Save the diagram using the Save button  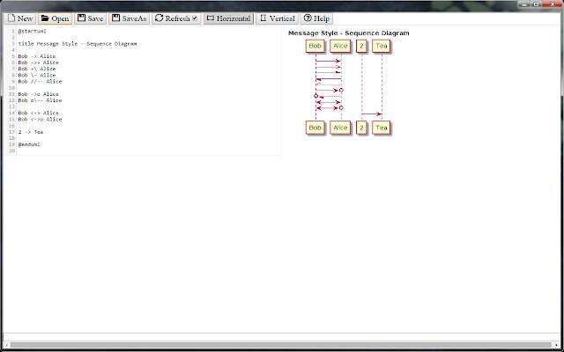pos(90,18)
